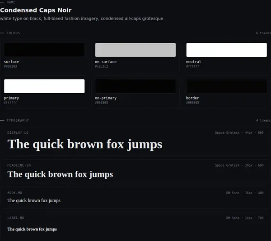Click the DISPLAY-LG label
The image size is (271, 241).
pyautogui.click(x=18, y=132)
